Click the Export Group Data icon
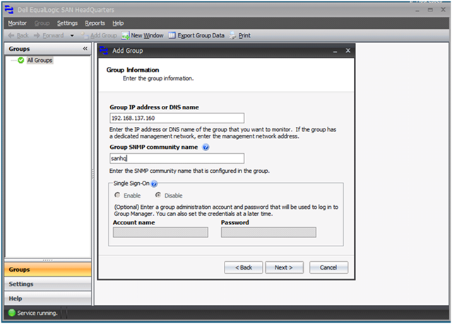Screen dimensions: 452x324 [172, 35]
